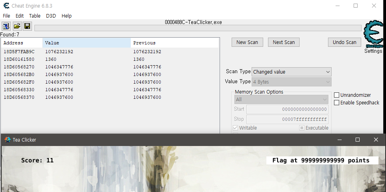This screenshot has height=192, width=386.
Task: Click the scan progress bar
Action: pyautogui.click(x=198, y=28)
